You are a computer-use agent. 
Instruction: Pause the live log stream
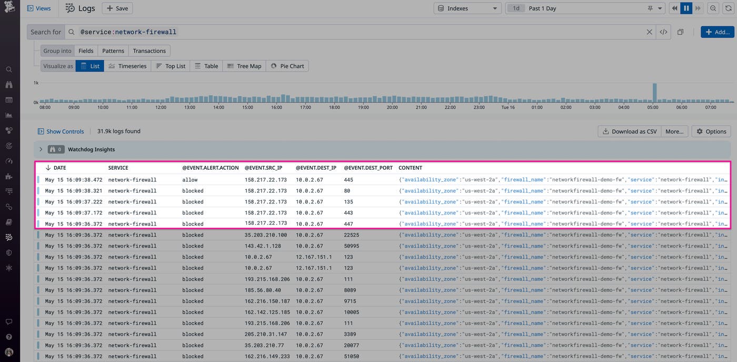pyautogui.click(x=686, y=8)
